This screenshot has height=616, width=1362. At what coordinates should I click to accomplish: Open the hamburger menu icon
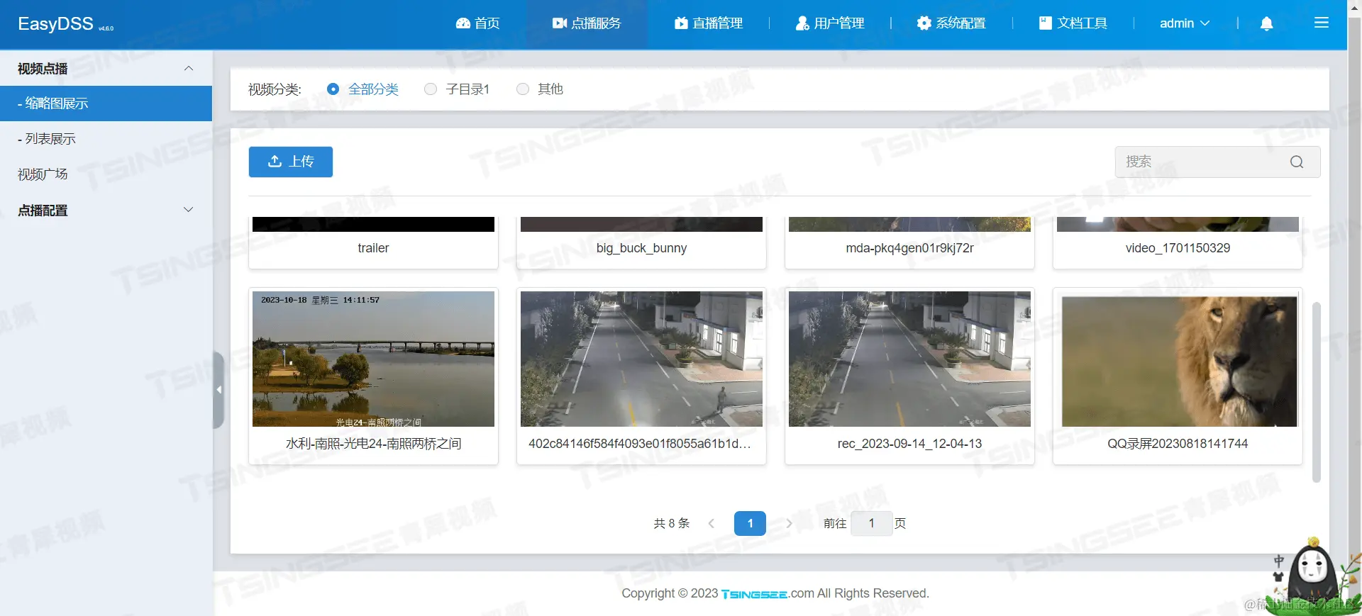click(1321, 23)
